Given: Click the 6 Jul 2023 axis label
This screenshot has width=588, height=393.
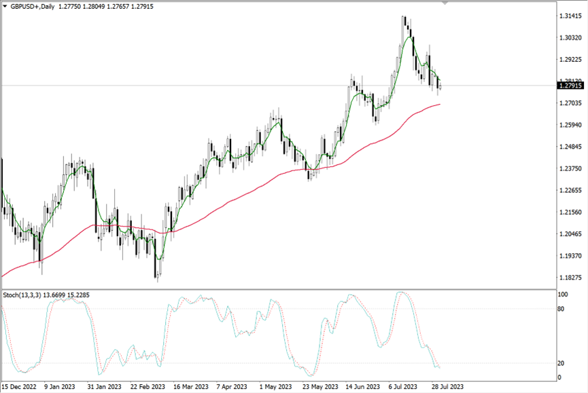Looking at the screenshot, I should coord(404,385).
